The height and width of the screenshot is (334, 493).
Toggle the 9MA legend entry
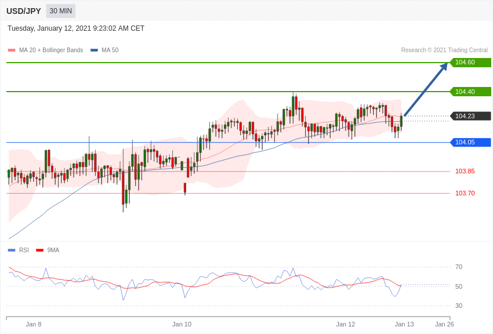(48, 250)
